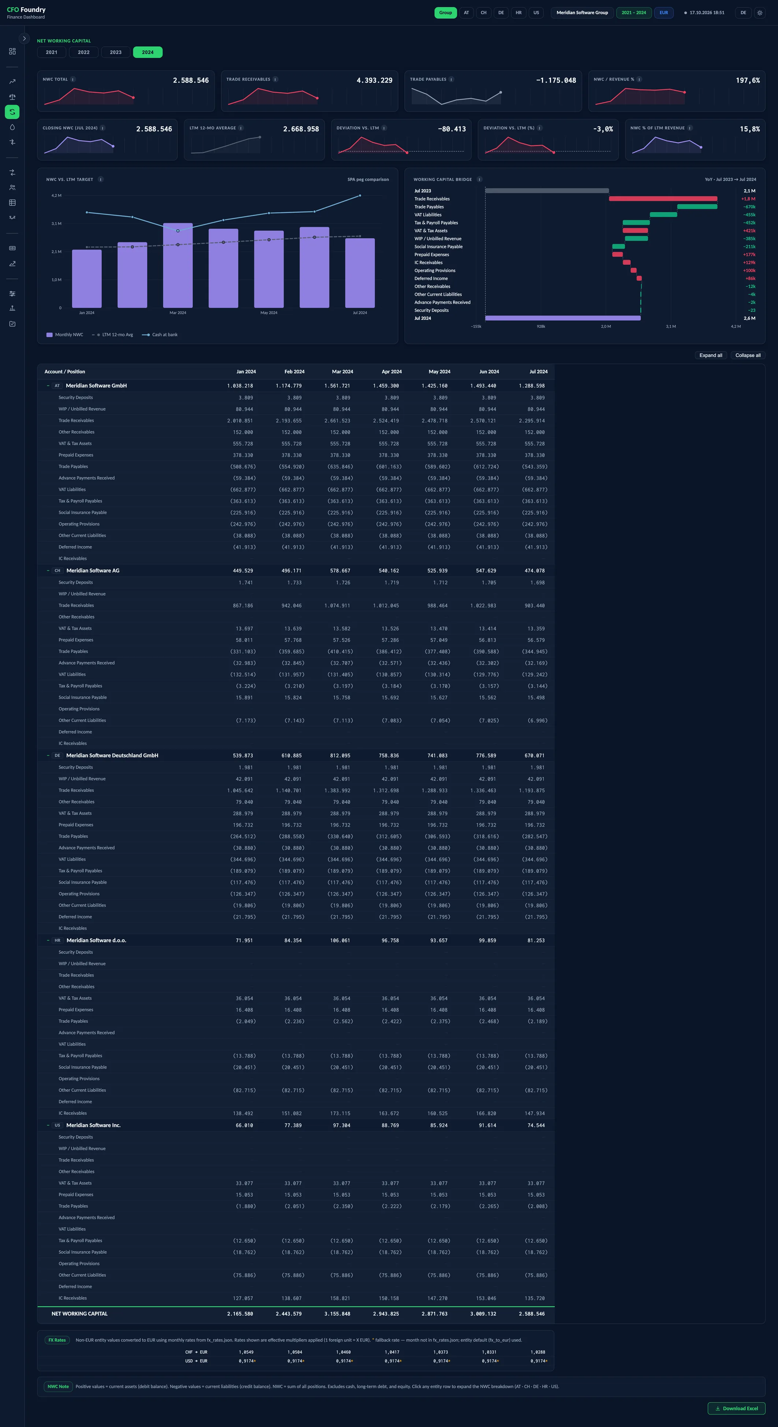Click the EUR currency button
Viewport: 778px width, 1427px height.
[664, 13]
